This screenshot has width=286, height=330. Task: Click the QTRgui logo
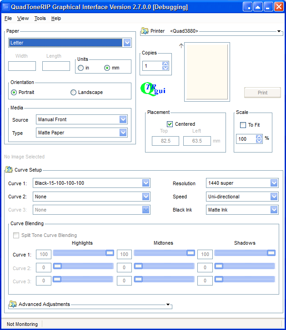pos(153,89)
